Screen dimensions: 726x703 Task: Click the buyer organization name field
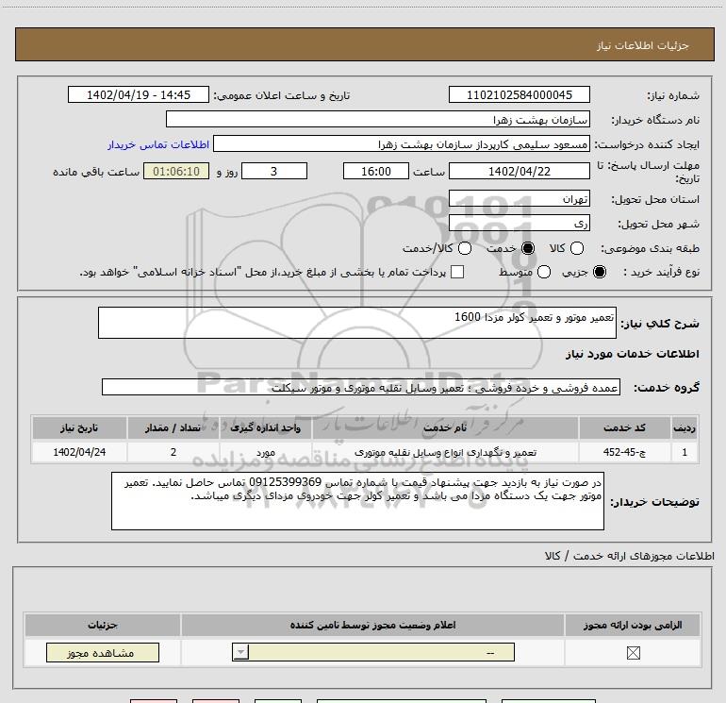378,119
